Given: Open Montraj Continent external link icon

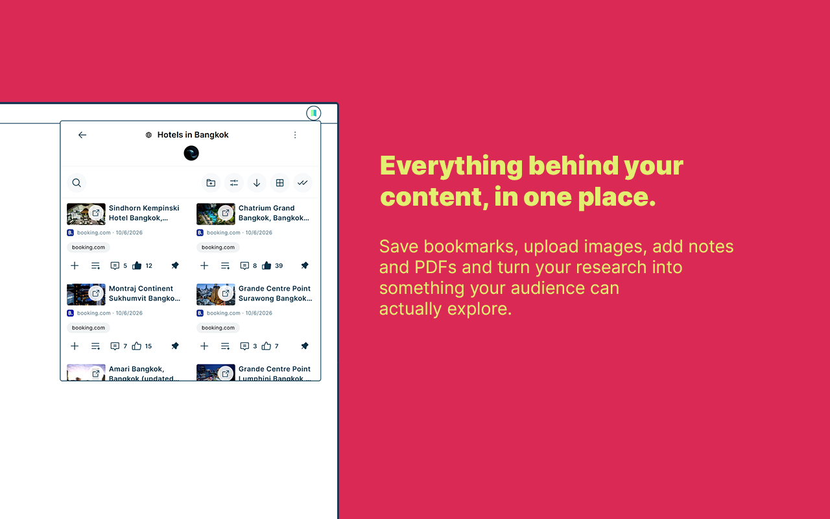Looking at the screenshot, I should pyautogui.click(x=96, y=293).
